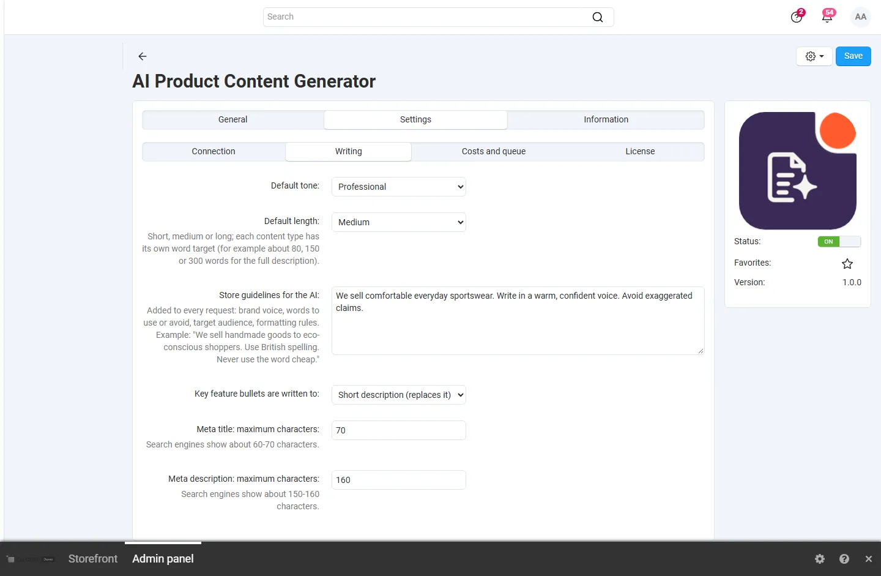Image resolution: width=881 pixels, height=576 pixels.
Task: Open the Costs and queue sub-tab
Action: pos(494,152)
